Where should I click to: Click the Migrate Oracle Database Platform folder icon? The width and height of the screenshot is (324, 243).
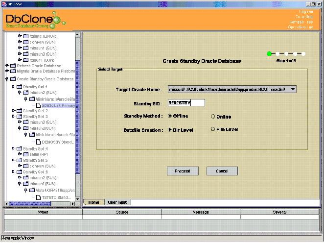[x=13, y=71]
